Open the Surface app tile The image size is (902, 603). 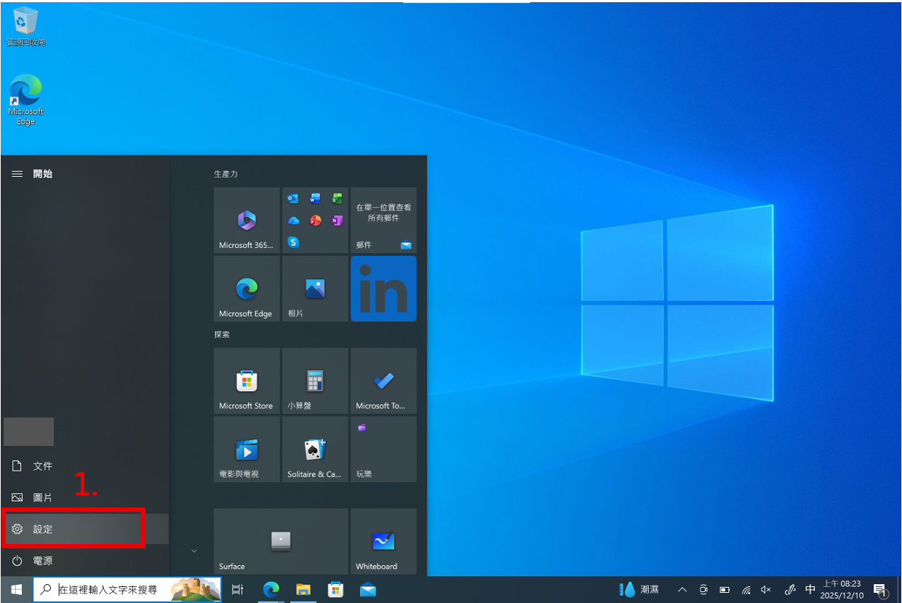coord(281,542)
